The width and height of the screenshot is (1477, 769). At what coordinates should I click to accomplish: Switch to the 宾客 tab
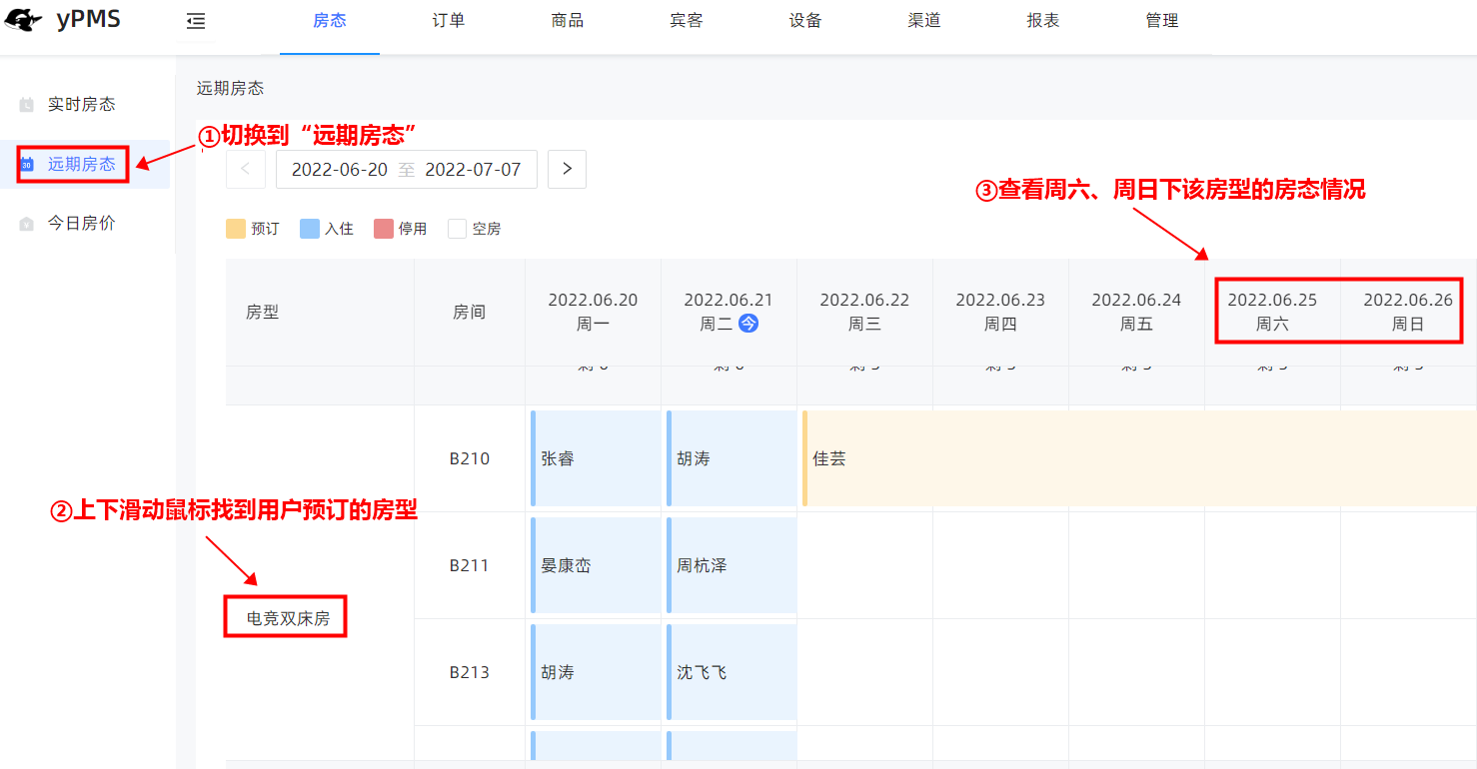coord(687,20)
